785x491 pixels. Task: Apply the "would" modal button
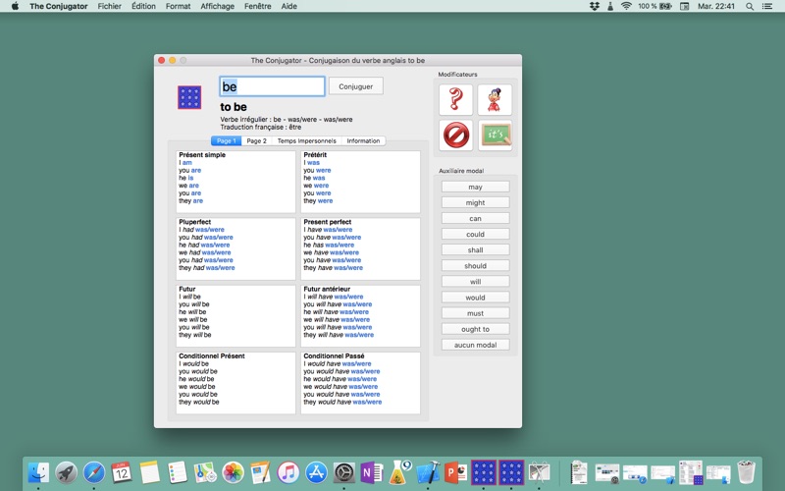(x=475, y=298)
